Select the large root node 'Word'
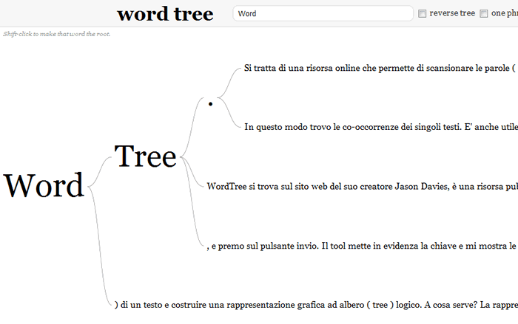Screen dimensions: 518x324 pyautogui.click(x=44, y=186)
